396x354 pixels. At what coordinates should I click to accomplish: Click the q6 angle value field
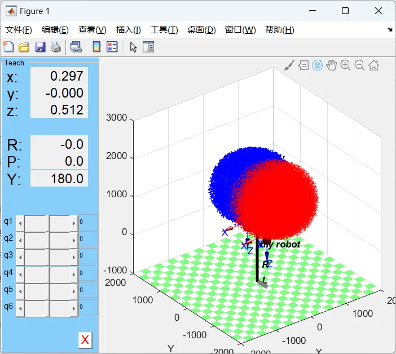pos(88,307)
